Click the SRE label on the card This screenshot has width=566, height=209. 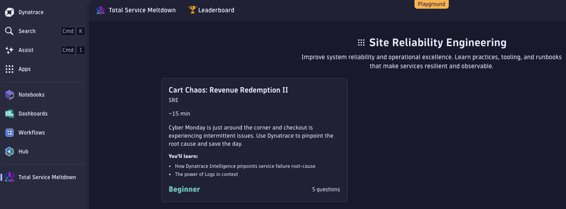[173, 100]
